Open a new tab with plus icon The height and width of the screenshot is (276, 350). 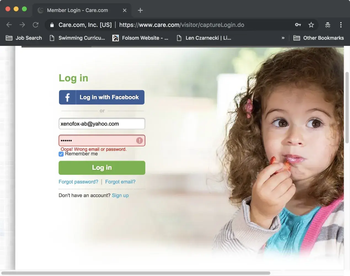(140, 10)
